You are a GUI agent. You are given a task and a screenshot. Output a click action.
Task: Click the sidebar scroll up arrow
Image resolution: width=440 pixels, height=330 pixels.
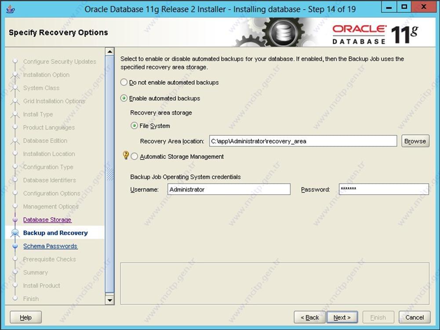tap(110, 51)
